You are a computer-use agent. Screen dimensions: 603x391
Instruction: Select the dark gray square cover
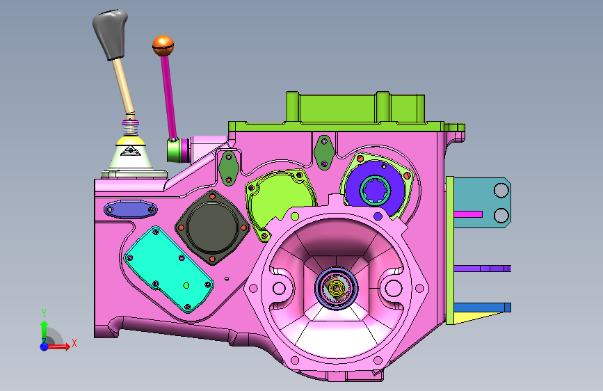click(x=212, y=227)
